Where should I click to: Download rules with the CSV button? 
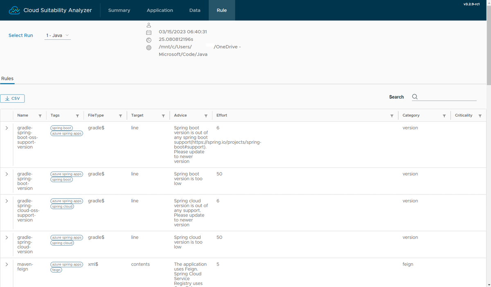(13, 99)
